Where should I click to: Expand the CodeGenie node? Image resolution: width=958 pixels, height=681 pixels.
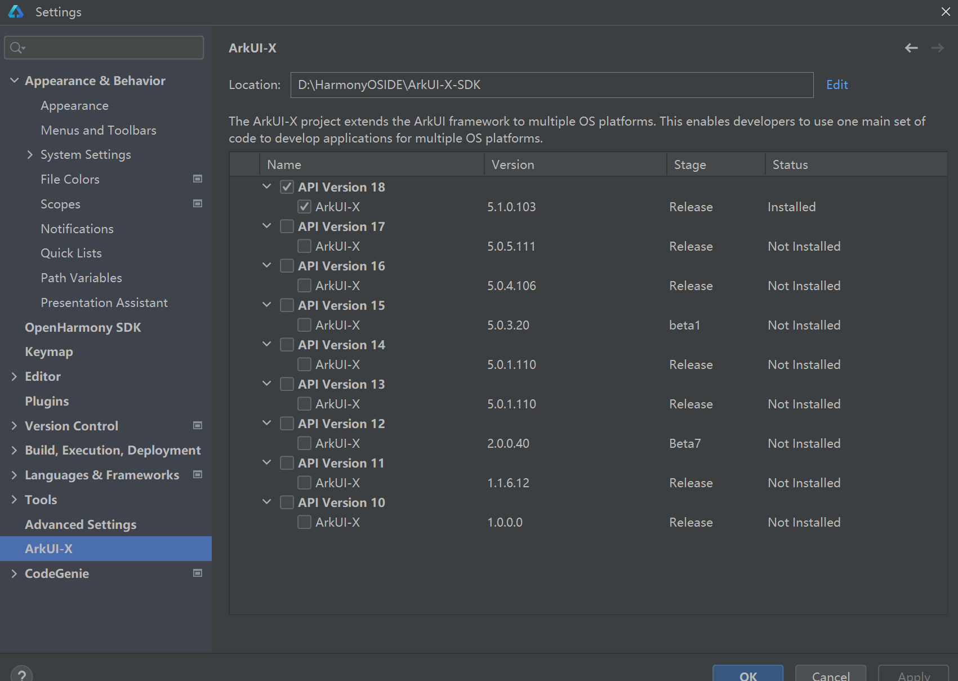14,573
